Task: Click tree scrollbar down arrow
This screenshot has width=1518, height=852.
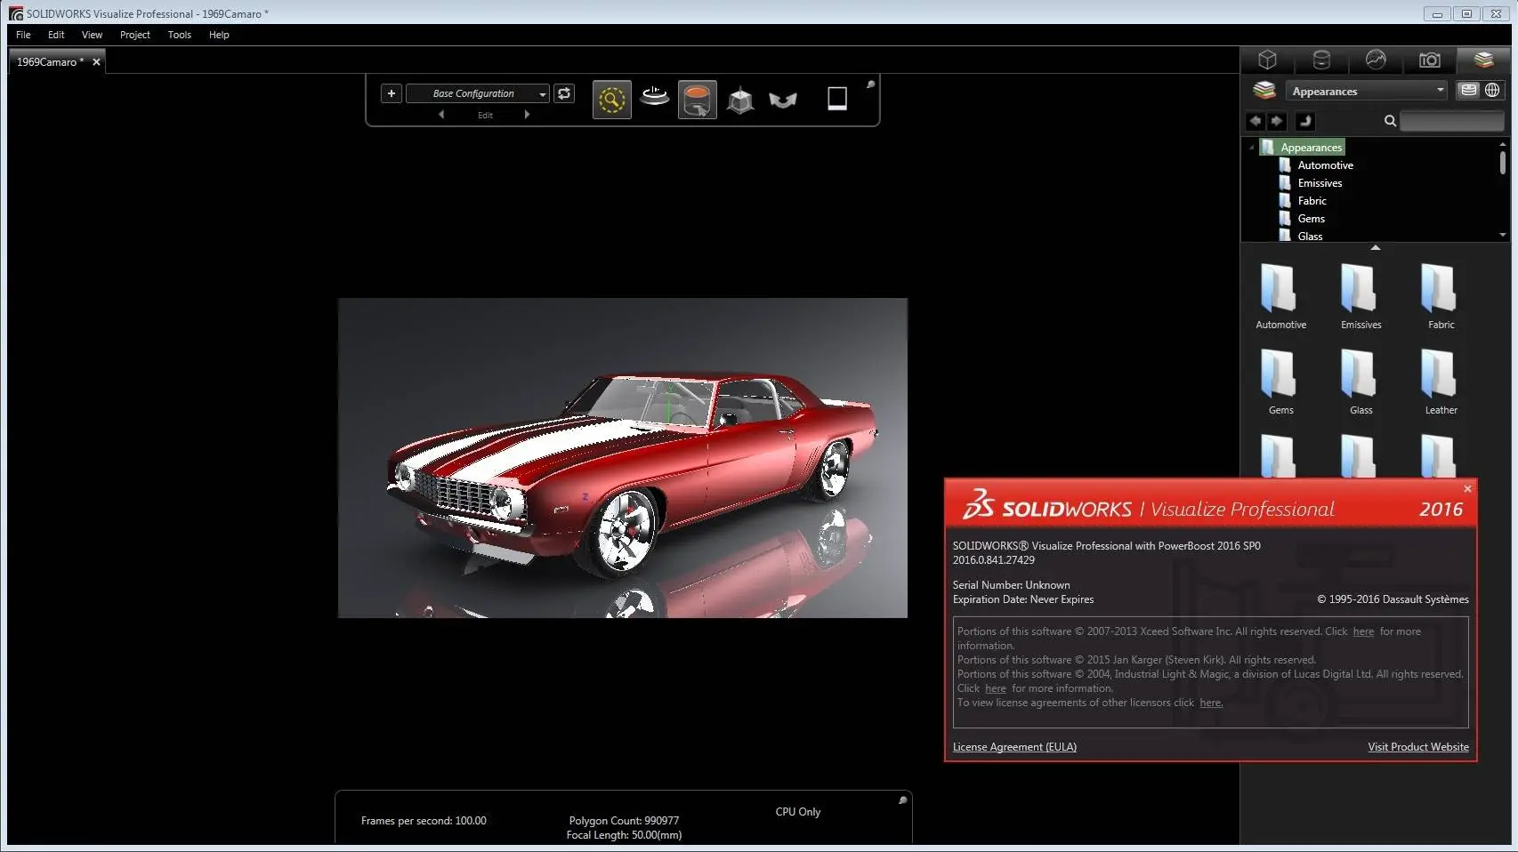Action: coord(1503,236)
